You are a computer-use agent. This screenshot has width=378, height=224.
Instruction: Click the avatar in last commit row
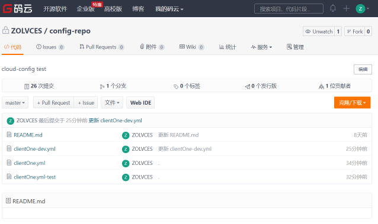10,121
